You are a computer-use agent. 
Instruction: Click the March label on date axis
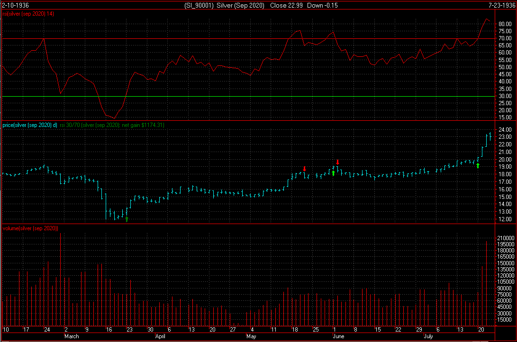click(x=72, y=336)
